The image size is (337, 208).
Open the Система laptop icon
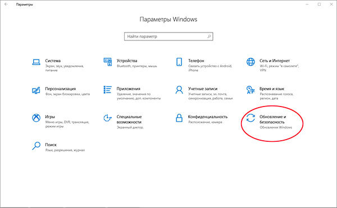[36, 62]
